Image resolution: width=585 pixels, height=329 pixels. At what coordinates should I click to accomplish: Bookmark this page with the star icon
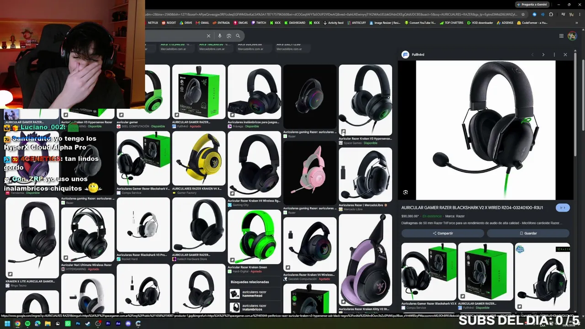point(523,14)
